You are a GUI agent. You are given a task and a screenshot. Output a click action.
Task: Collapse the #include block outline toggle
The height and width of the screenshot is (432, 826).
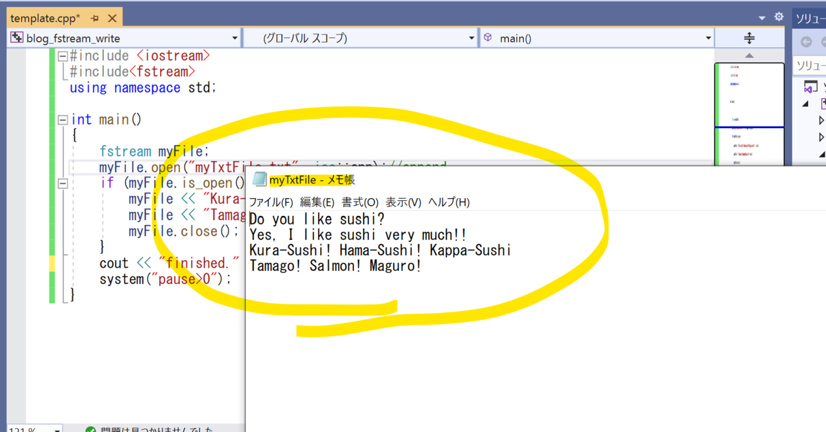(x=63, y=56)
